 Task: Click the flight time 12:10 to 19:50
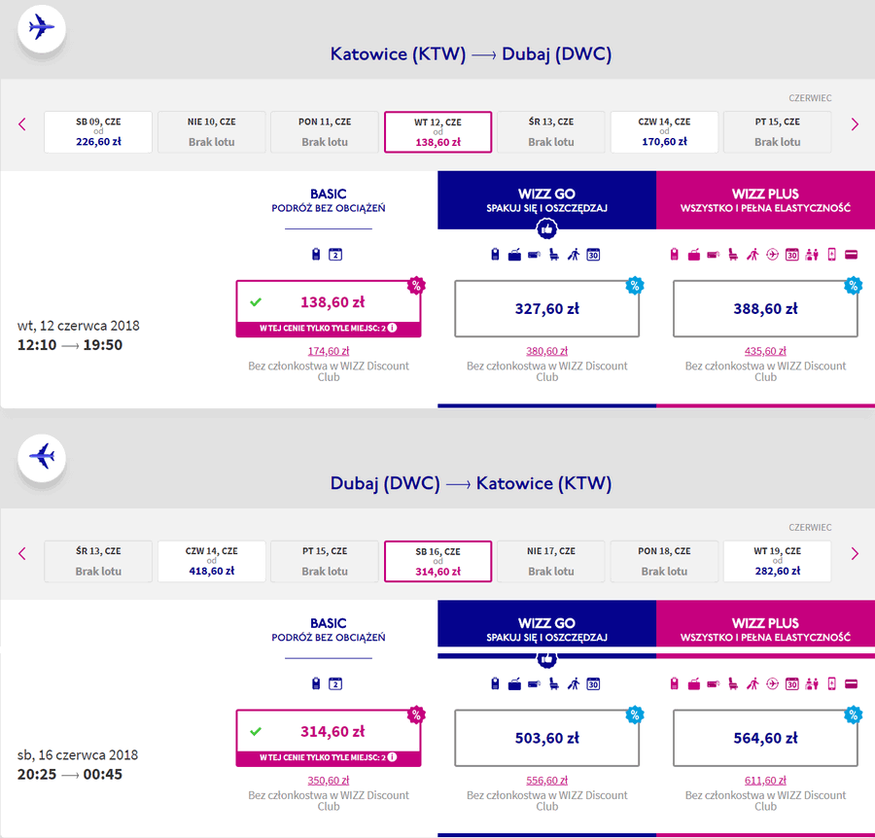tap(70, 345)
